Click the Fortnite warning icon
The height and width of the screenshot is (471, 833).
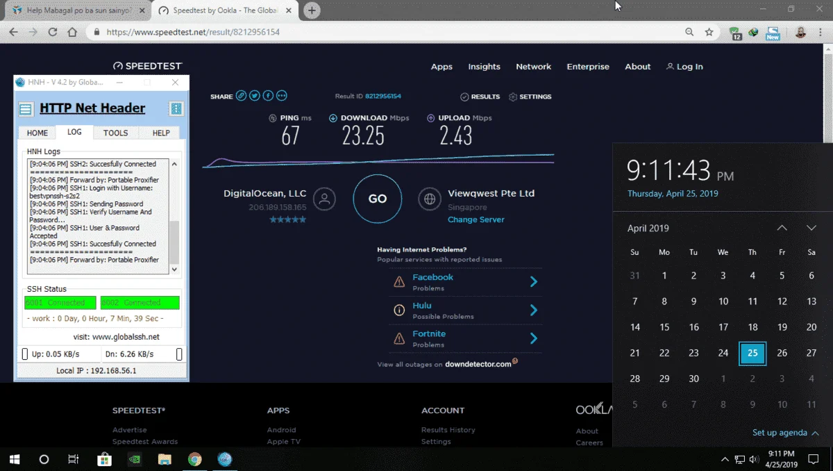pos(399,338)
